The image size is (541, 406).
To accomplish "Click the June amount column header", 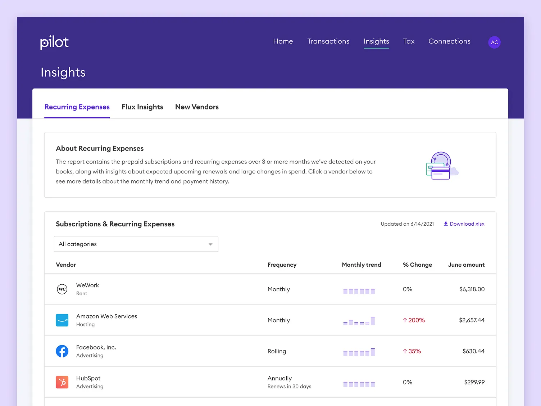I will coord(466,265).
